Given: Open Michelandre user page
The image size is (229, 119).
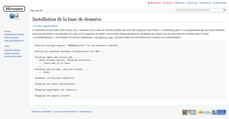Looking at the screenshot, I should tap(155, 3).
